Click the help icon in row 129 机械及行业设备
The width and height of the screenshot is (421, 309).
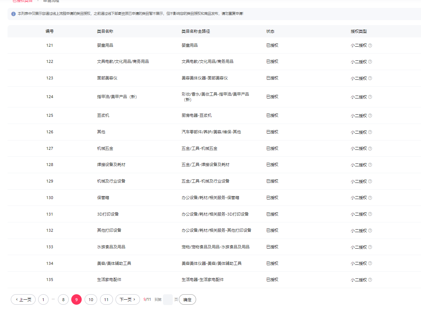pos(370,181)
